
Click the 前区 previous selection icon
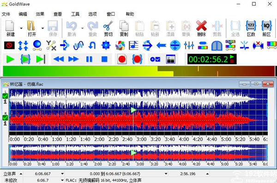click(x=266, y=28)
